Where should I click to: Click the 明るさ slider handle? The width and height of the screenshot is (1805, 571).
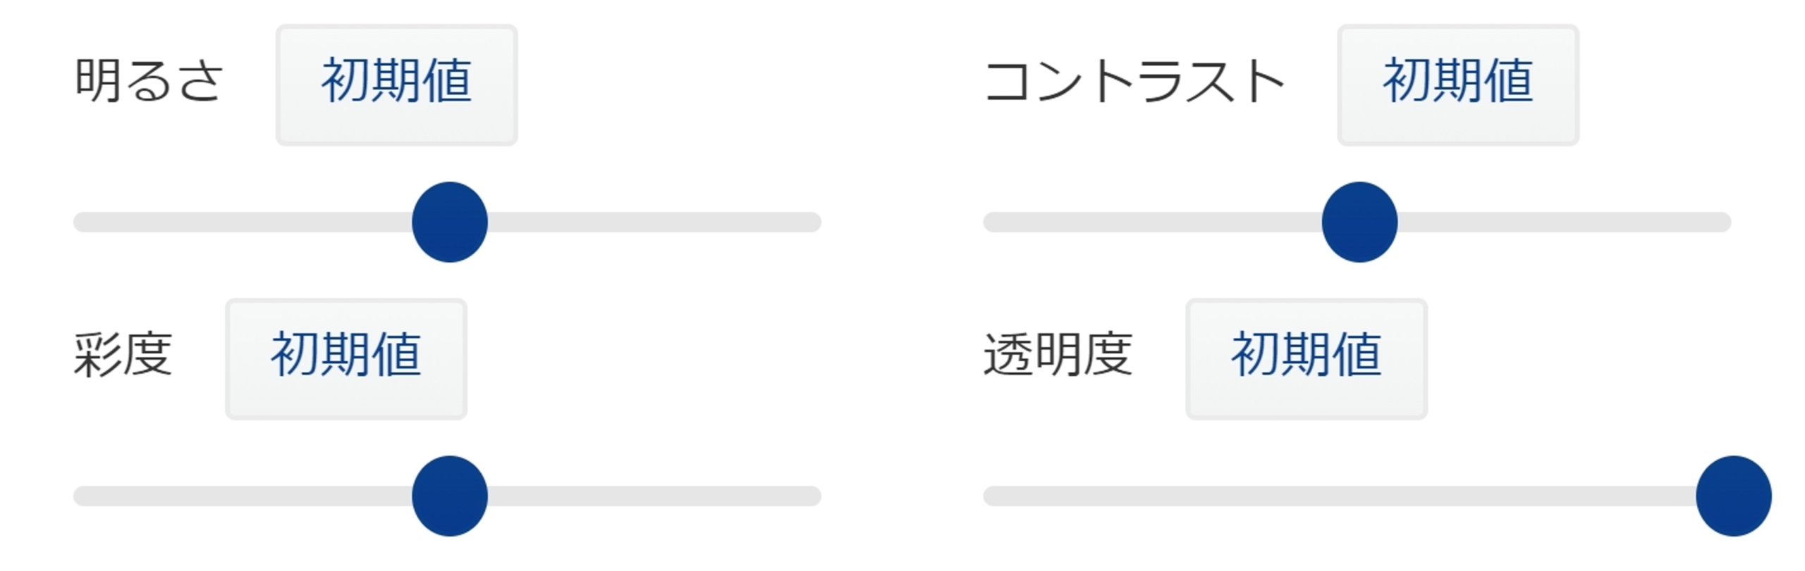coord(450,222)
